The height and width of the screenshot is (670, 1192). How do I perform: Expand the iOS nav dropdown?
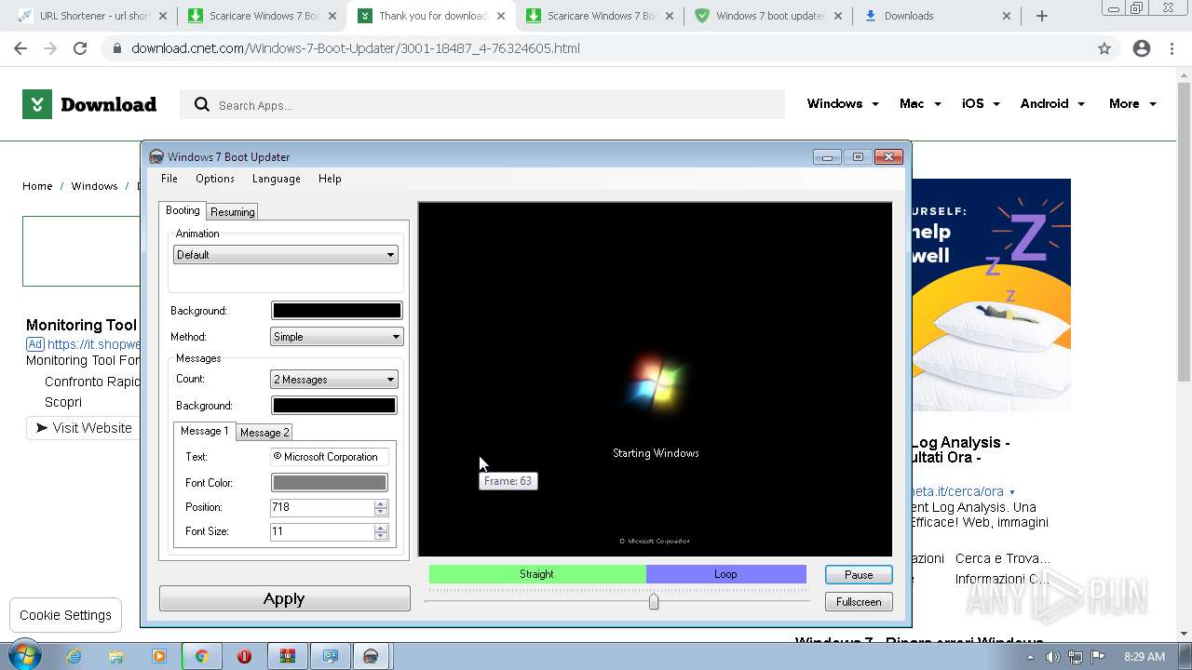point(981,104)
